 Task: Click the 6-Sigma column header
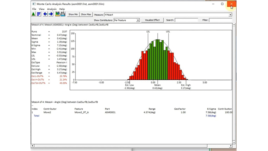click(211, 109)
